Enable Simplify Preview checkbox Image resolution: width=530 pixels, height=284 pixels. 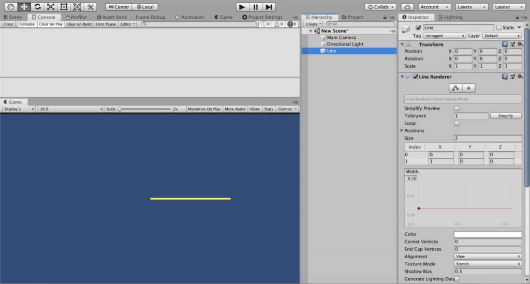pos(457,109)
